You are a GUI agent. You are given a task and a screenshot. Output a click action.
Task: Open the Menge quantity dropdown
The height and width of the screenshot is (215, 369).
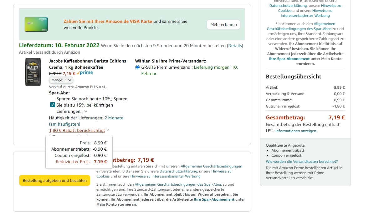[x=61, y=80]
